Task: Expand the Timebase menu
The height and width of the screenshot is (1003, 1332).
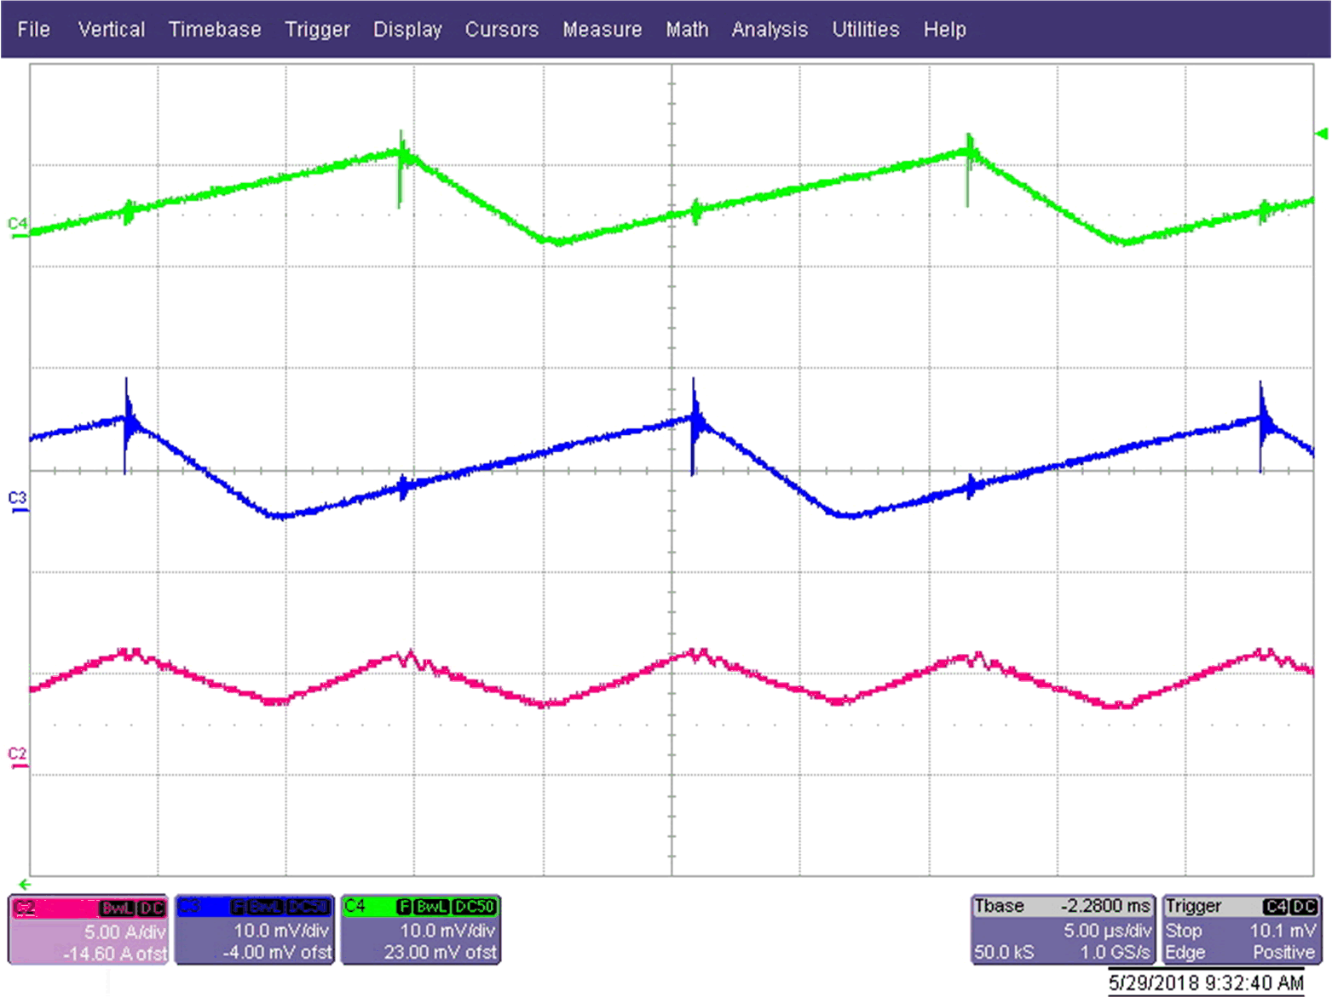Action: 215,30
